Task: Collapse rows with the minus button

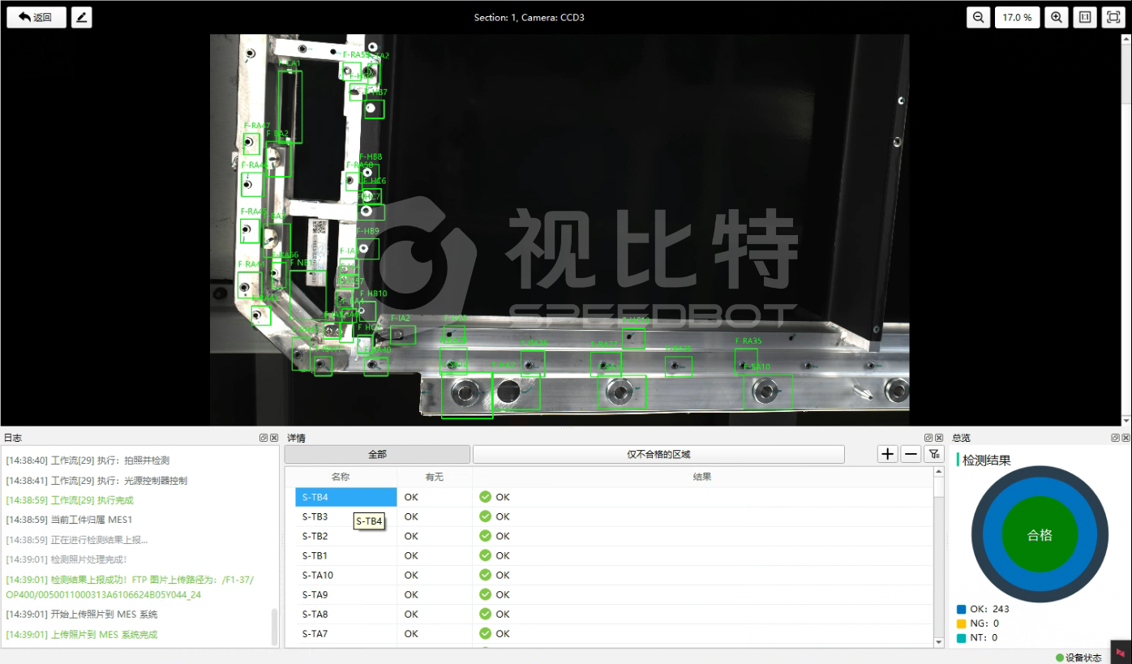Action: [x=911, y=454]
